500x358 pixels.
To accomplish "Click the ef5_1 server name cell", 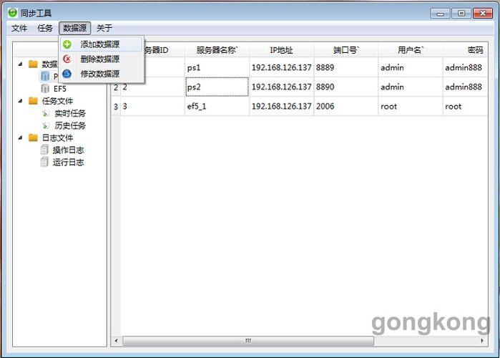I will pyautogui.click(x=217, y=106).
